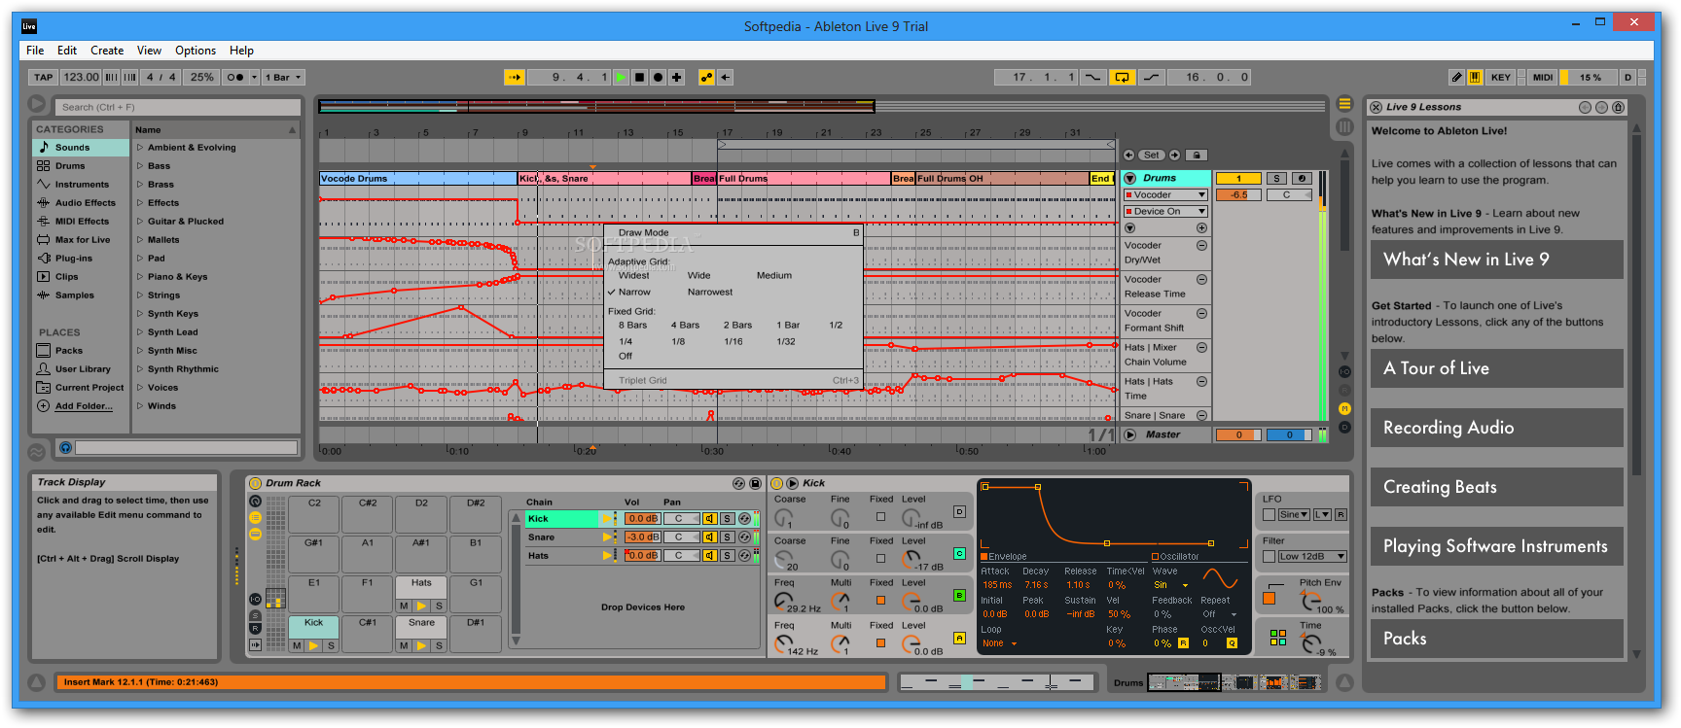Open the Filter type dropdown Low 12dB

(1311, 557)
